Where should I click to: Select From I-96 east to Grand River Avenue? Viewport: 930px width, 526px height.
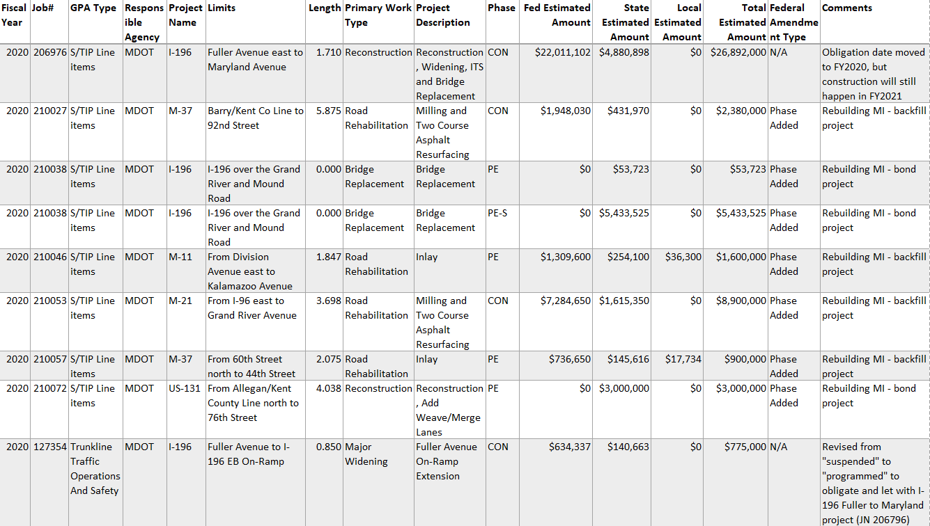pos(256,322)
